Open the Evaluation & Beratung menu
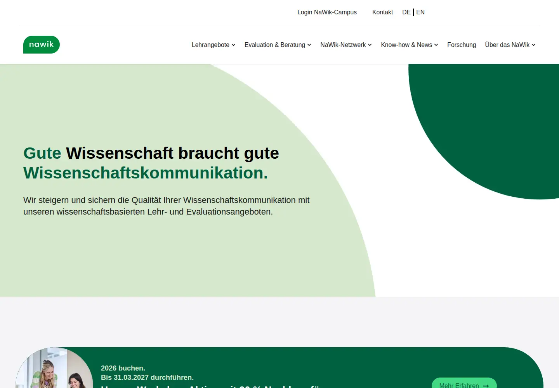The image size is (559, 388). click(x=275, y=45)
